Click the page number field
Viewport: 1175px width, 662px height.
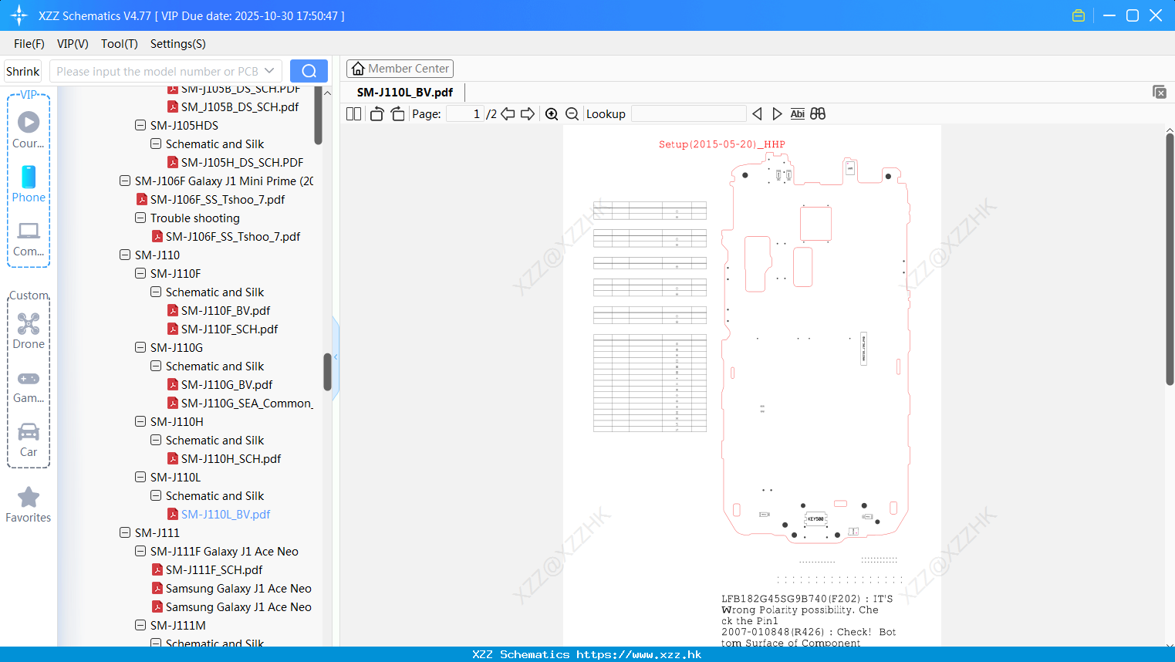[x=464, y=114]
